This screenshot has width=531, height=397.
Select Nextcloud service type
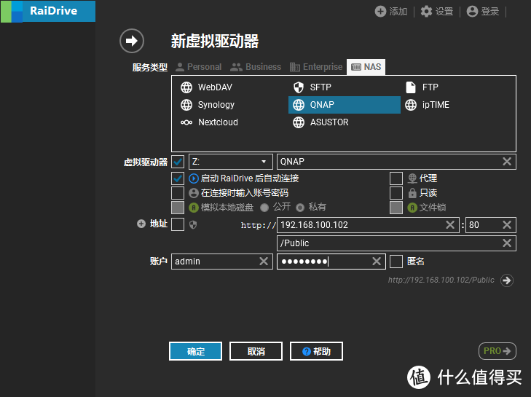(209, 122)
